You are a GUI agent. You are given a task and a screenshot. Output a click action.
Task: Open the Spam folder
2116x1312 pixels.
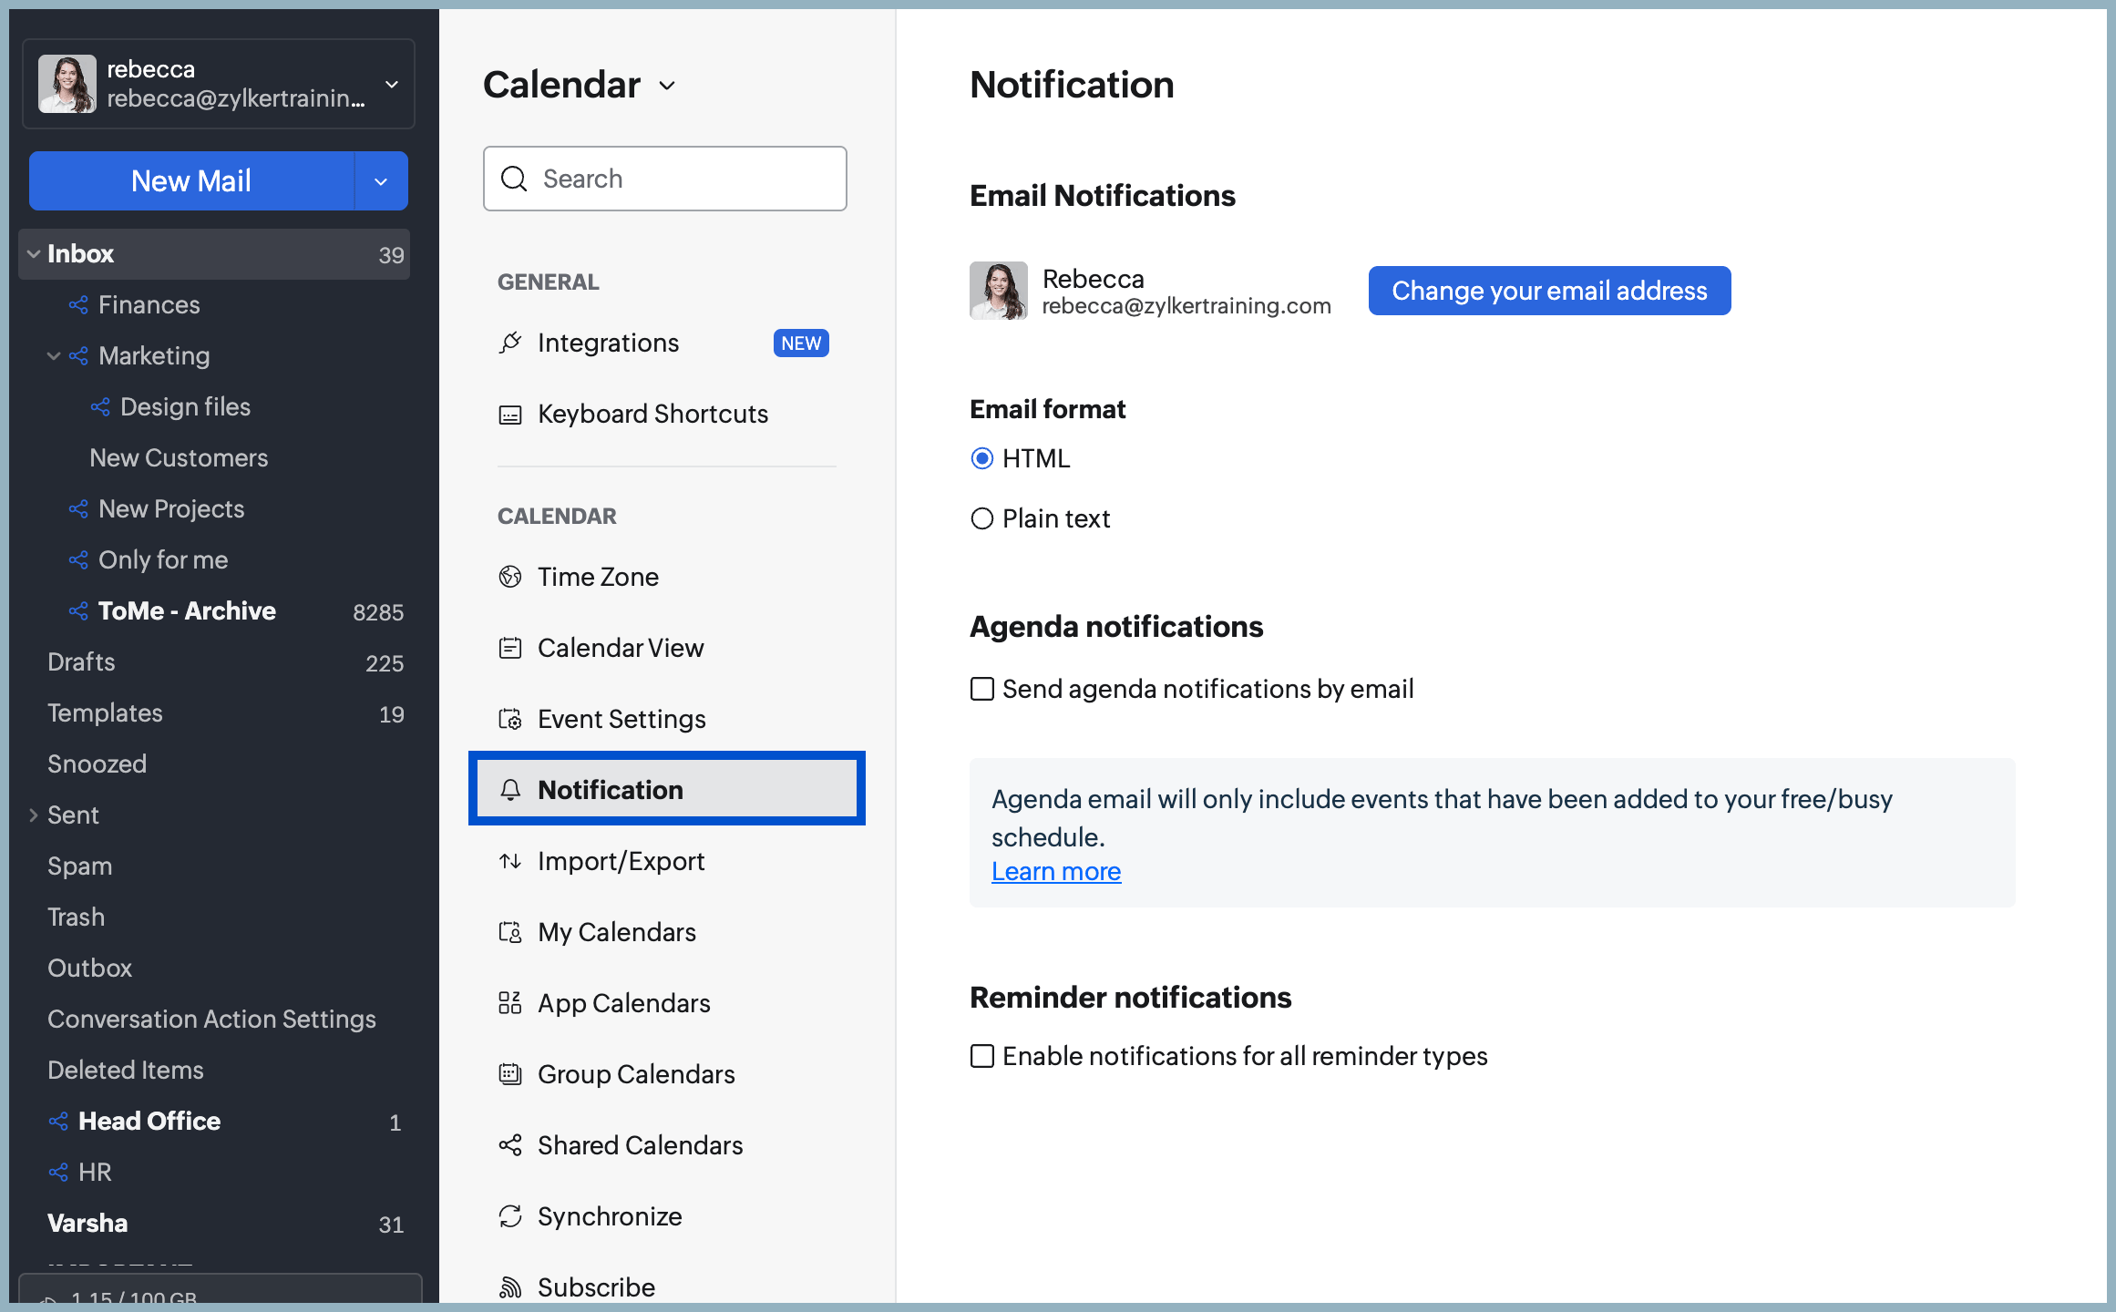coord(214,866)
